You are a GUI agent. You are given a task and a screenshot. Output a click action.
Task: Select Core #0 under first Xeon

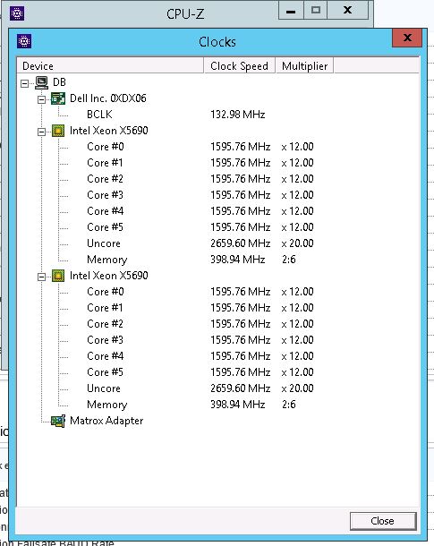[x=106, y=147]
